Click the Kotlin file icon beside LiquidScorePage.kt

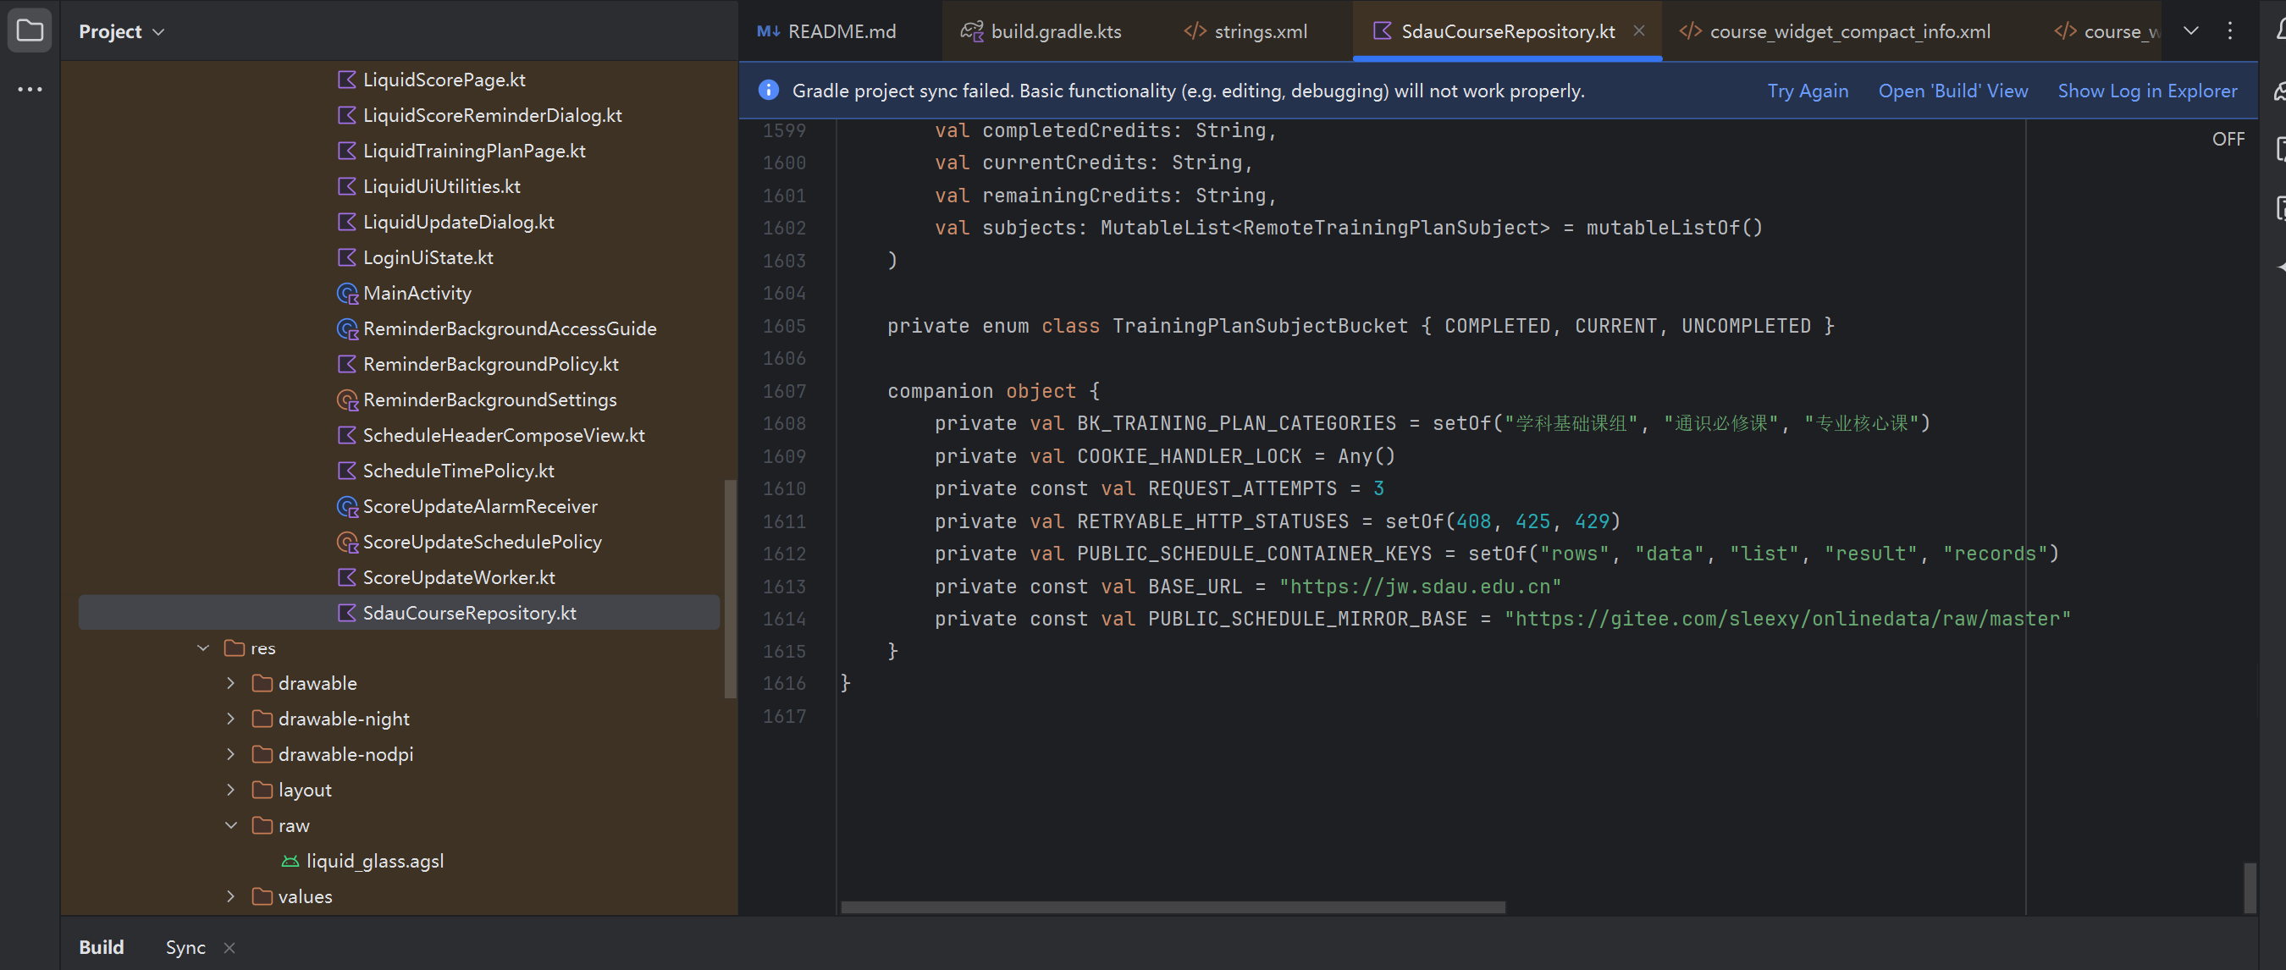pyautogui.click(x=347, y=80)
